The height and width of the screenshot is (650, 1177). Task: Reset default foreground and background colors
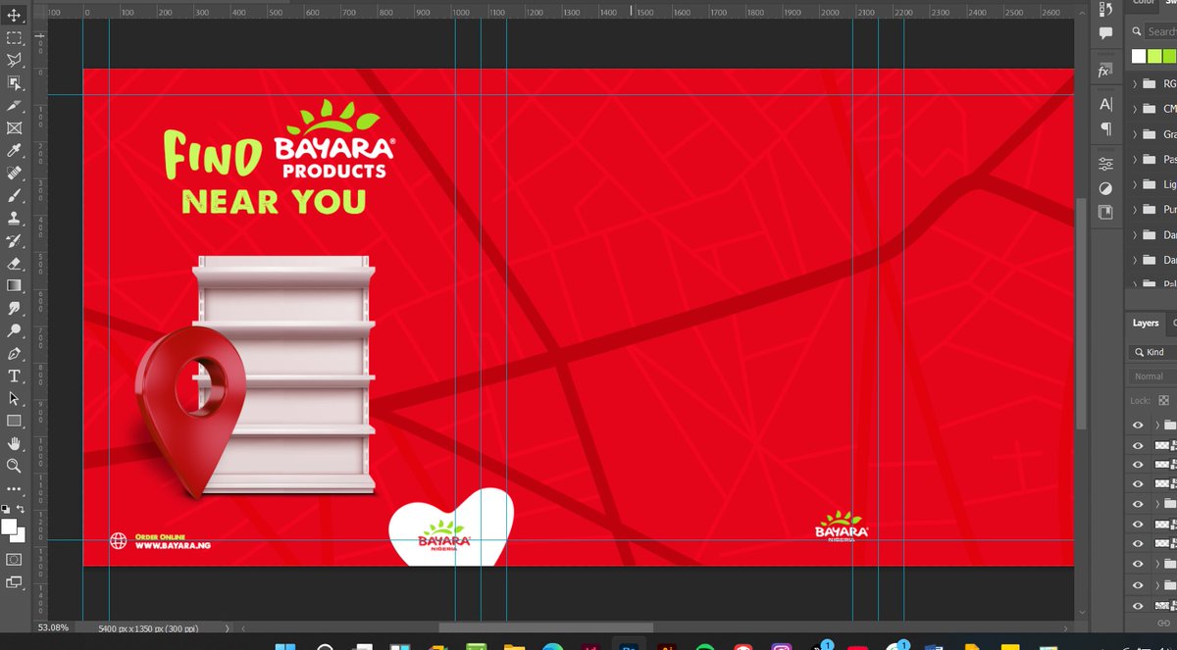[x=6, y=509]
